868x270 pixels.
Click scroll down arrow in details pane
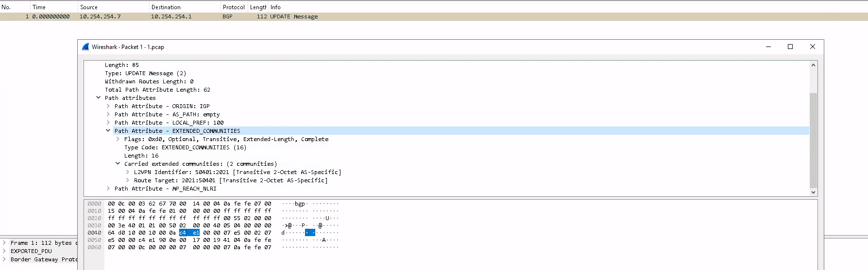(x=814, y=192)
